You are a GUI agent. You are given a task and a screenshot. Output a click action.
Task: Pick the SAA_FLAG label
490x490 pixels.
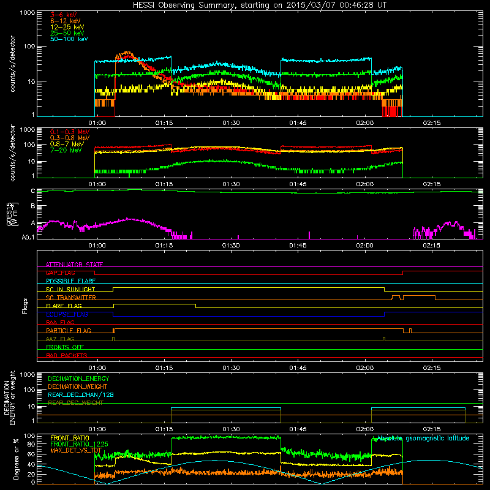60,322
